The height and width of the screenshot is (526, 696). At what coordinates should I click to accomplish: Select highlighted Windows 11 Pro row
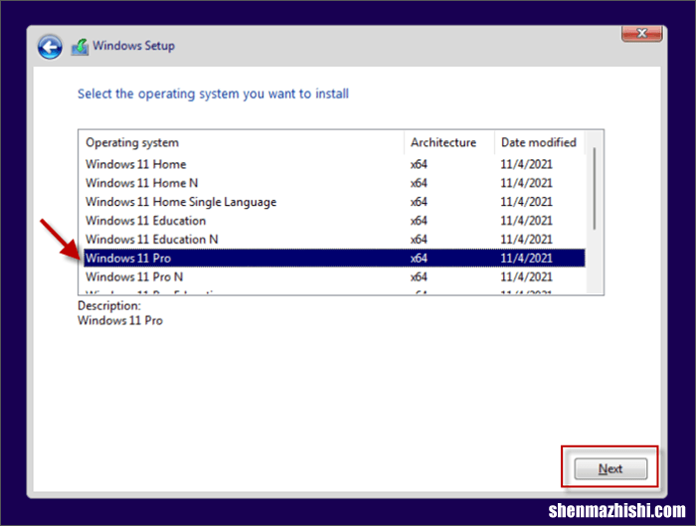coord(335,258)
